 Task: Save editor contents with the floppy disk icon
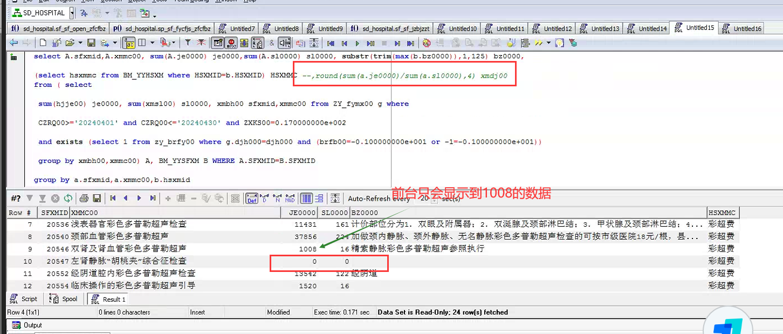(x=91, y=43)
